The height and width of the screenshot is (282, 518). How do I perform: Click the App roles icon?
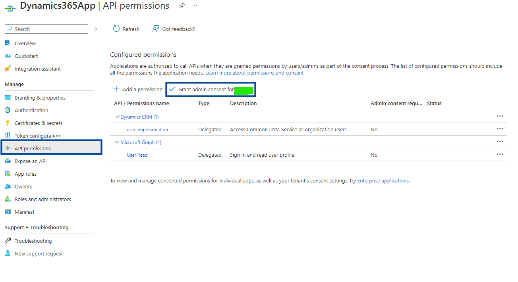pyautogui.click(x=8, y=174)
